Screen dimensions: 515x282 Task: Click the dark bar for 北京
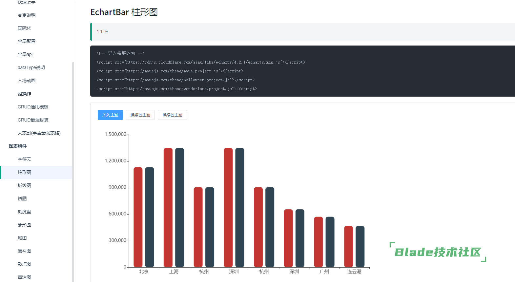(x=150, y=217)
